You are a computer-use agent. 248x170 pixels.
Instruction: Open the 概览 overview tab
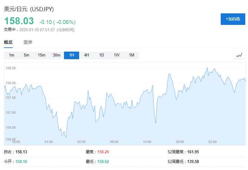[x=8, y=42]
